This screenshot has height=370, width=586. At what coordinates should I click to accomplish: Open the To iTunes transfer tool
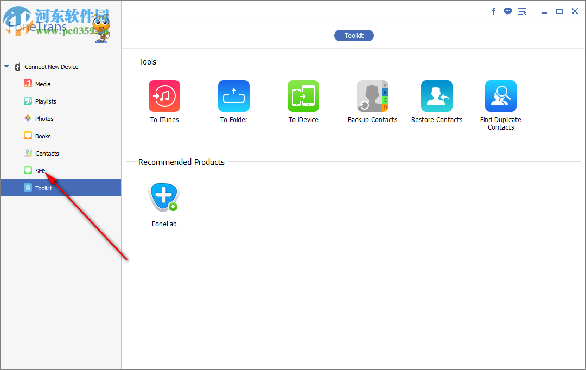pyautogui.click(x=164, y=95)
